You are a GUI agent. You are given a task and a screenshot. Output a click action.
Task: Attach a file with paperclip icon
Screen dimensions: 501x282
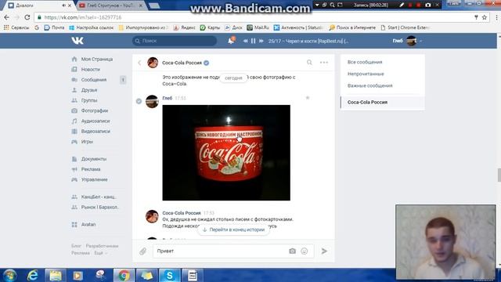point(142,251)
